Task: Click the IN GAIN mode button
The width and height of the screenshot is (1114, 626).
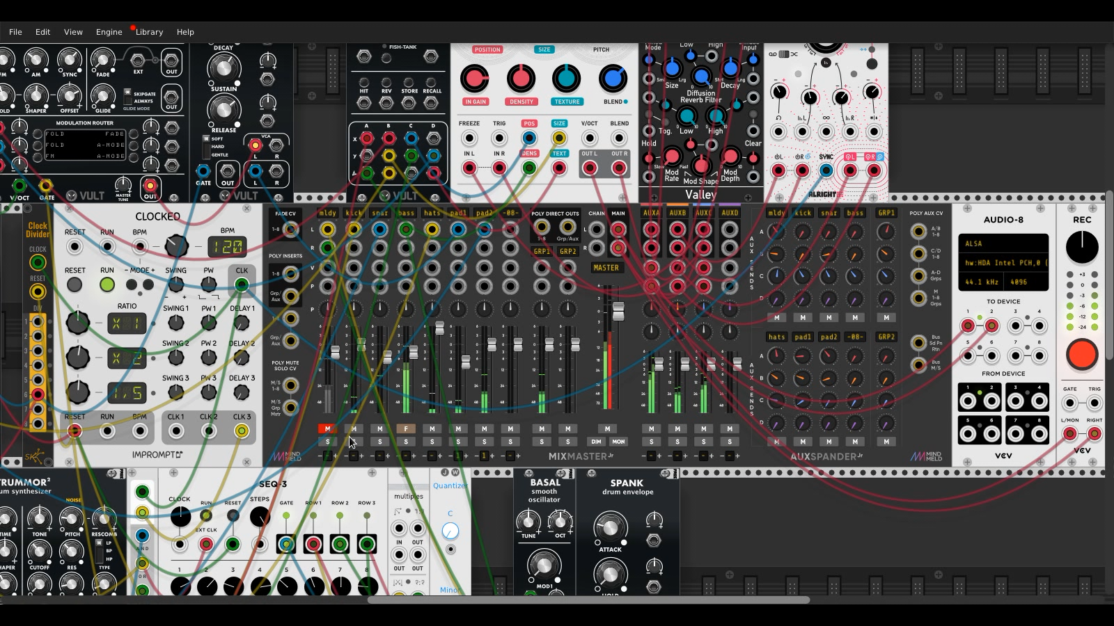Action: (476, 102)
